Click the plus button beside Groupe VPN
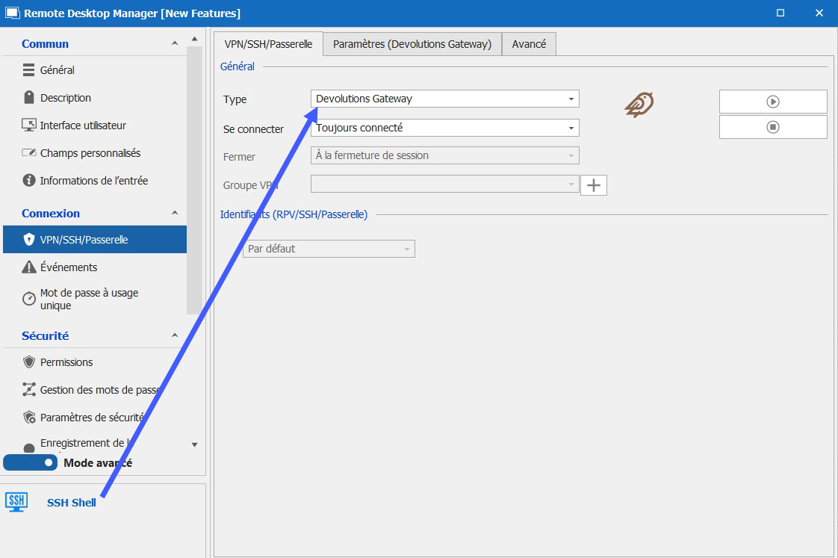838x558 pixels. pyautogui.click(x=594, y=185)
